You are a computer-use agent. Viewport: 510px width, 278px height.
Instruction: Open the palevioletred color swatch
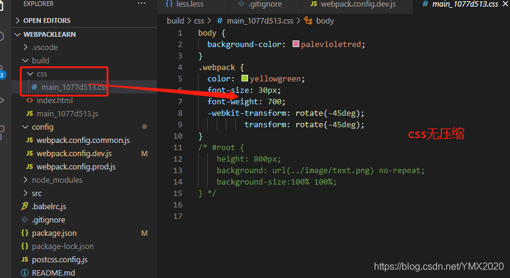click(x=296, y=44)
